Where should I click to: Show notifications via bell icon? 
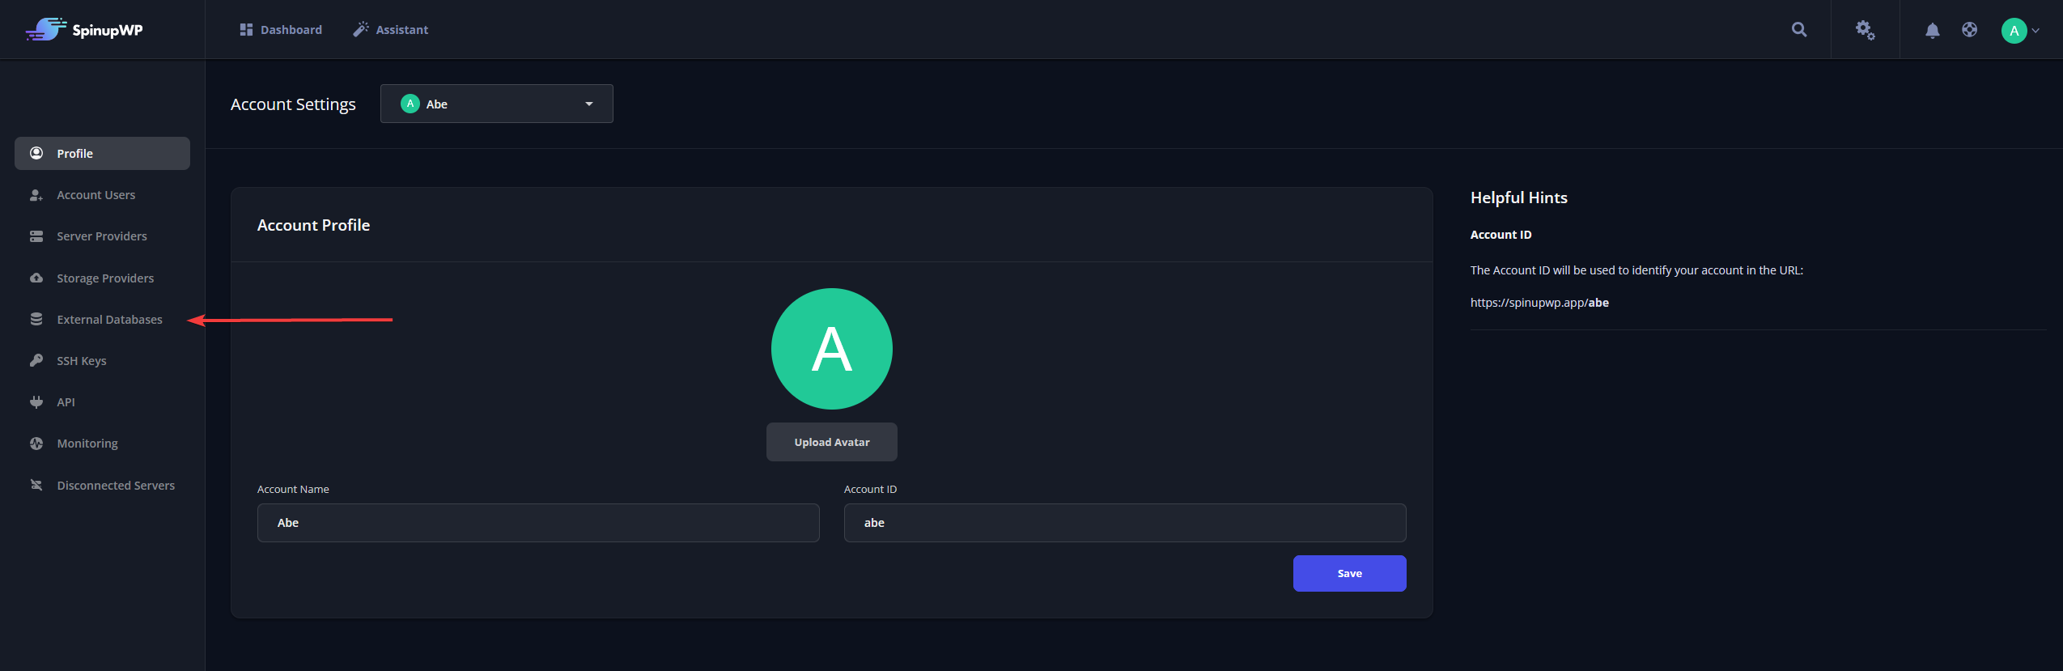1932,31
